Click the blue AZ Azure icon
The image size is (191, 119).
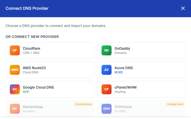click(107, 70)
